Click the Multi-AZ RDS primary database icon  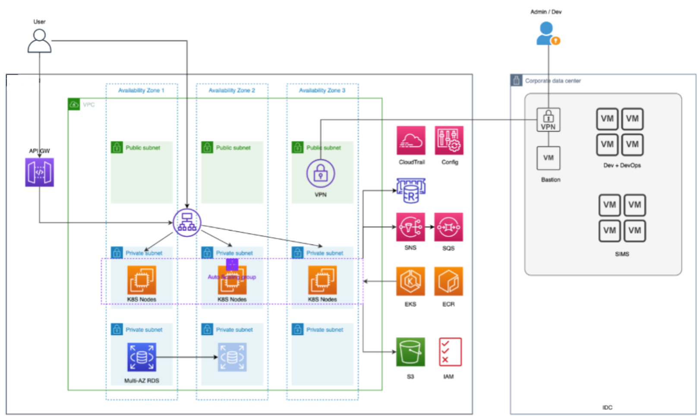pyautogui.click(x=142, y=357)
